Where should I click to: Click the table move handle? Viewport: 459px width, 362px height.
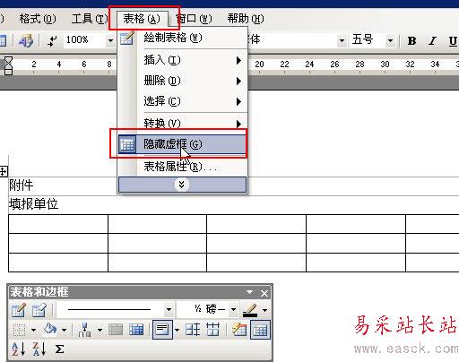click(4, 172)
